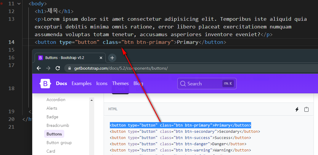Open Docs in the Bootstrap navbar
The width and height of the screenshot is (318, 155).
pos(62,83)
